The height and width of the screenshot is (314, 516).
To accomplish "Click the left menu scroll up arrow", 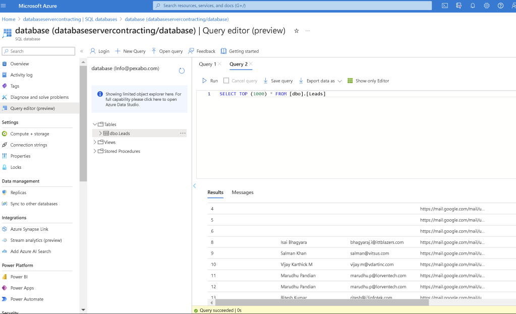I will pos(83,62).
